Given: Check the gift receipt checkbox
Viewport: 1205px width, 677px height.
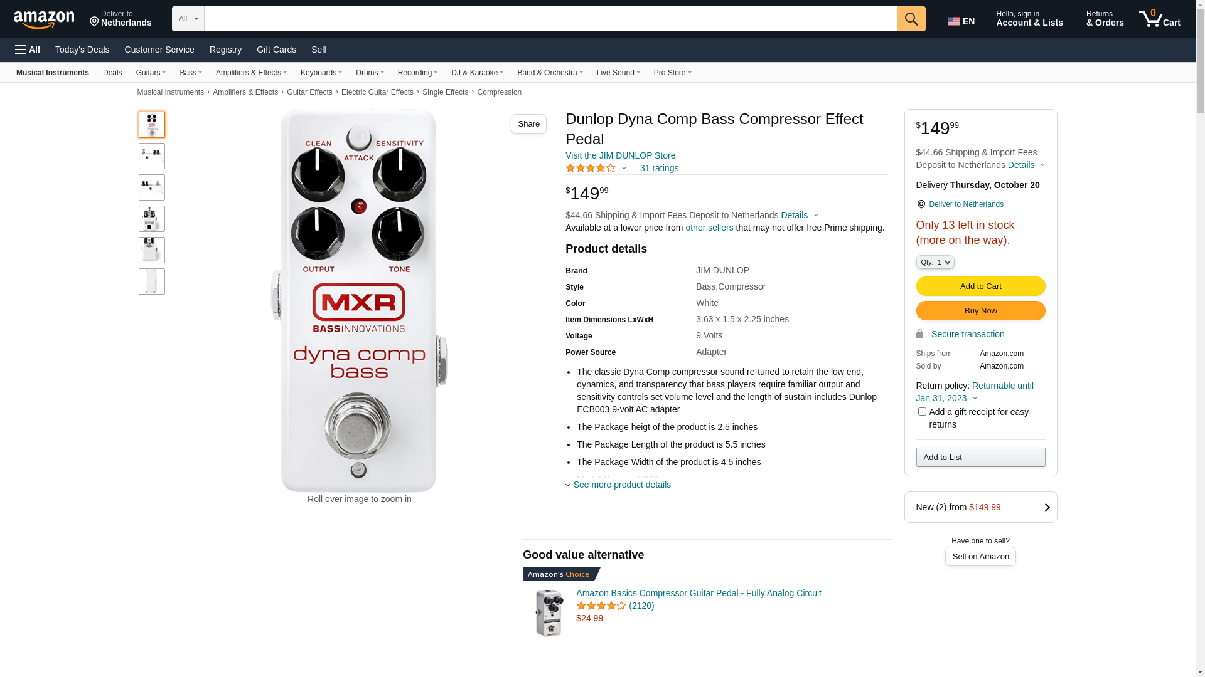Looking at the screenshot, I should click(x=922, y=412).
